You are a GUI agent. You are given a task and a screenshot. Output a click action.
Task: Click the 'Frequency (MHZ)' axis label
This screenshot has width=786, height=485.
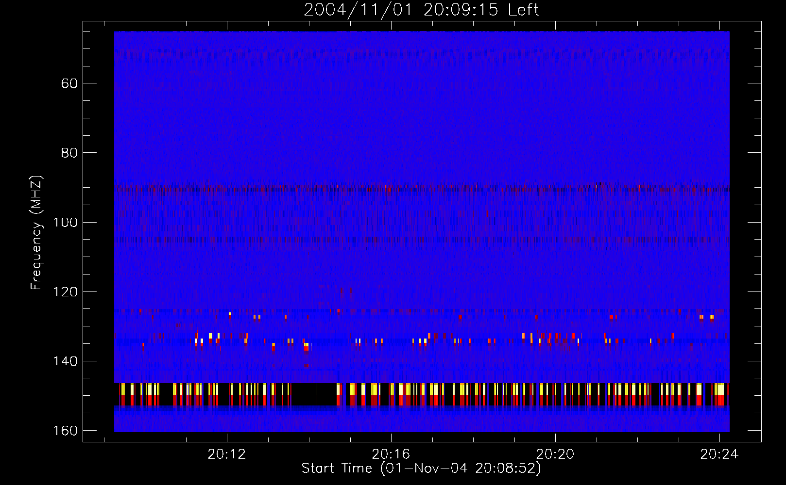pos(37,232)
